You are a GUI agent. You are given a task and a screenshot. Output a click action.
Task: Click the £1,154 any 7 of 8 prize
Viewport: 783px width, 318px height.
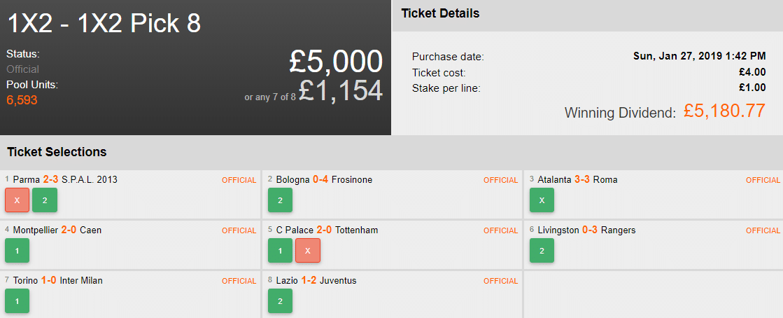pos(341,91)
